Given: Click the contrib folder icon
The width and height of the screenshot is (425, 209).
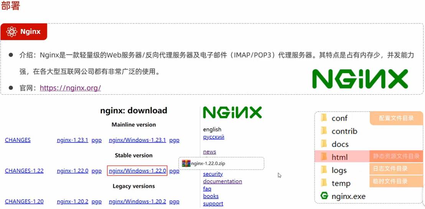Looking at the screenshot, I should [x=324, y=131].
